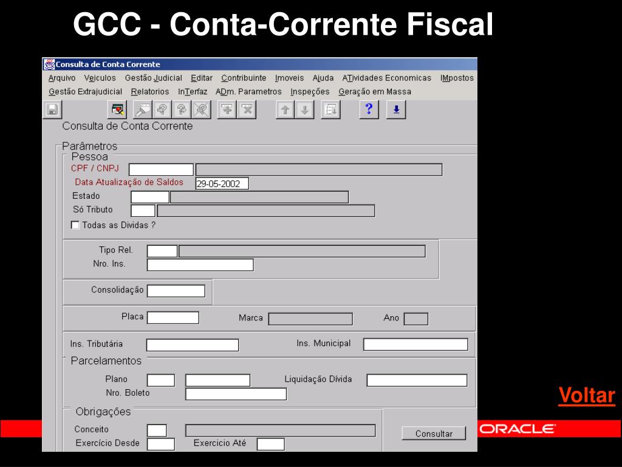Click the wider second Plano field
The height and width of the screenshot is (467, 622).
click(218, 381)
